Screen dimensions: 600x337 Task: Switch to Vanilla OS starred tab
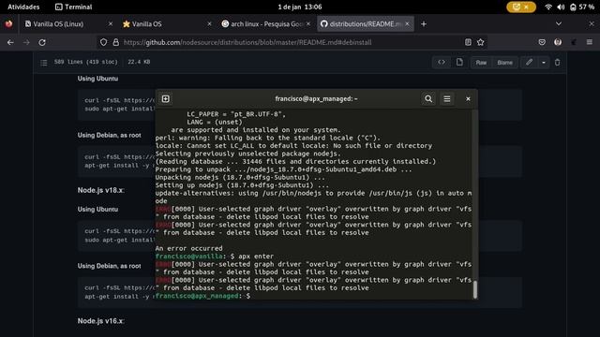click(167, 24)
